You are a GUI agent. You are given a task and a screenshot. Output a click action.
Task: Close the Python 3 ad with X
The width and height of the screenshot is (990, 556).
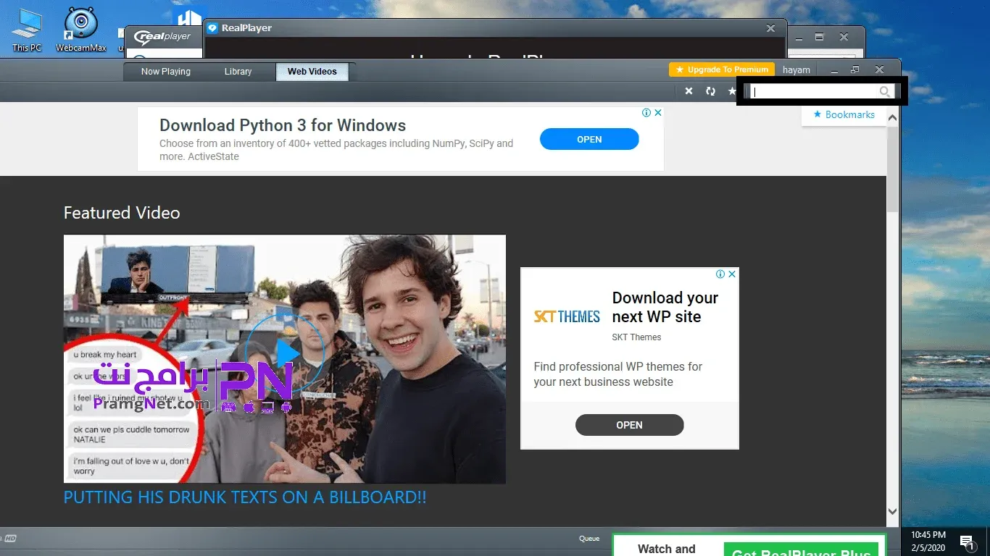click(x=658, y=113)
